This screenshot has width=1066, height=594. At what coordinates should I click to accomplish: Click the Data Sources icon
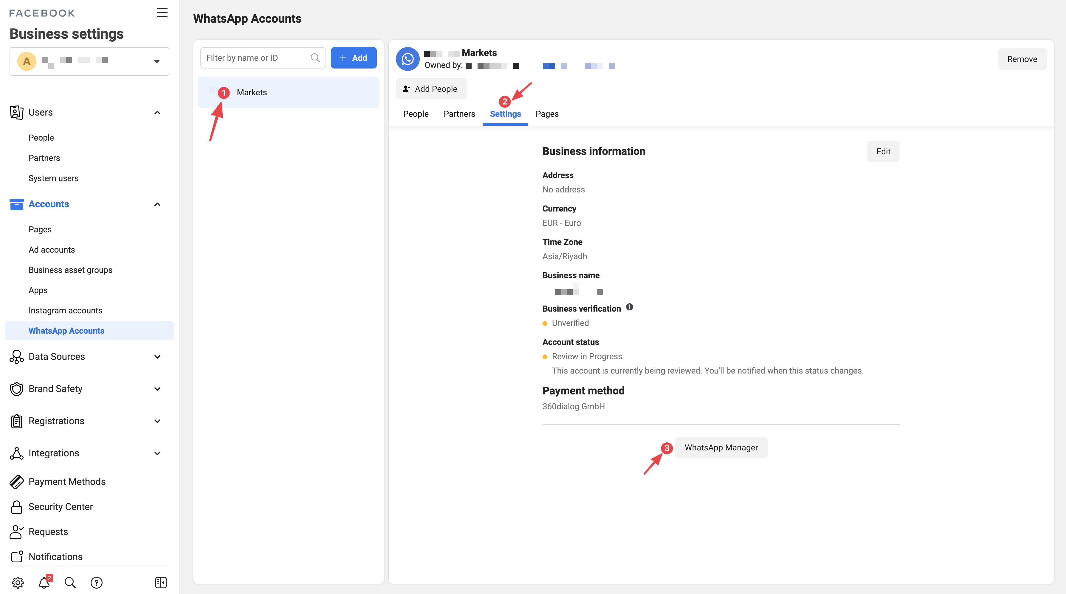click(17, 357)
